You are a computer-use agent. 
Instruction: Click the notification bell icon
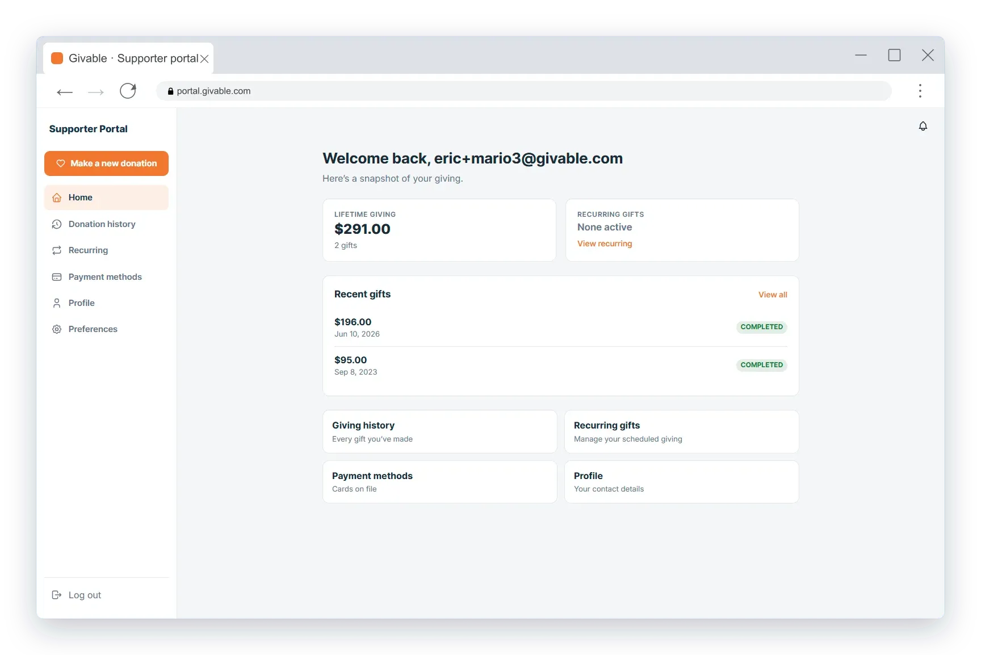(x=923, y=126)
